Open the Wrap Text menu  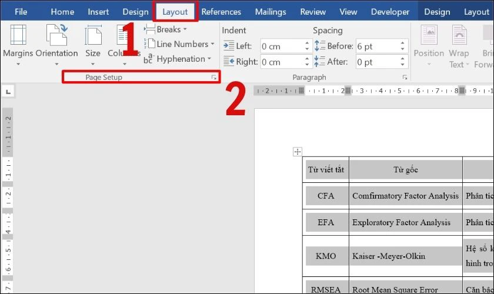click(459, 46)
